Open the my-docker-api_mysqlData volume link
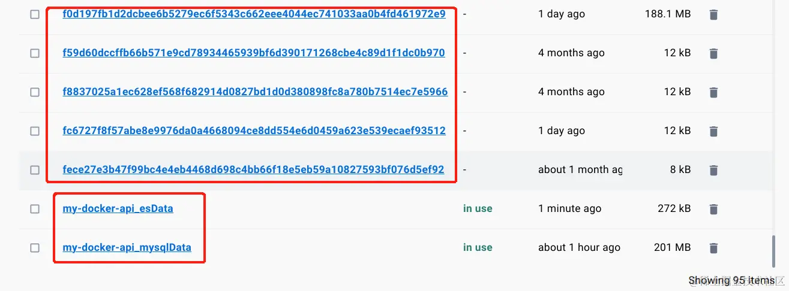789x291 pixels. pyautogui.click(x=127, y=247)
